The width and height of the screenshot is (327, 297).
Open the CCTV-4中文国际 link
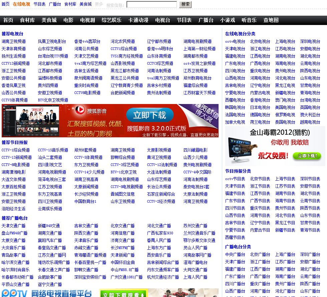pyautogui.click(x=198, y=172)
